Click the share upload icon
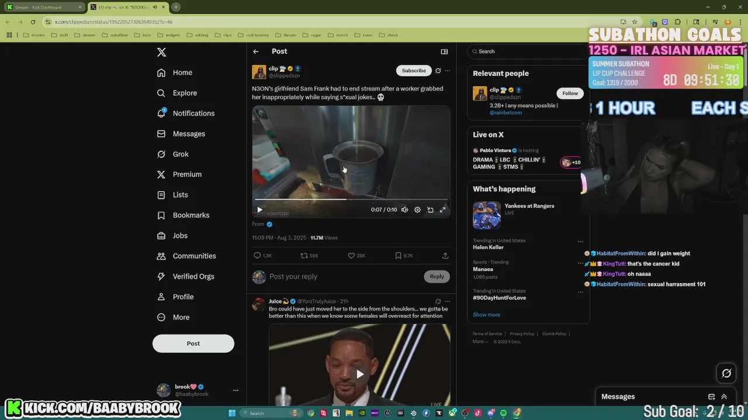Screen dimensions: 748x420 point(445,256)
